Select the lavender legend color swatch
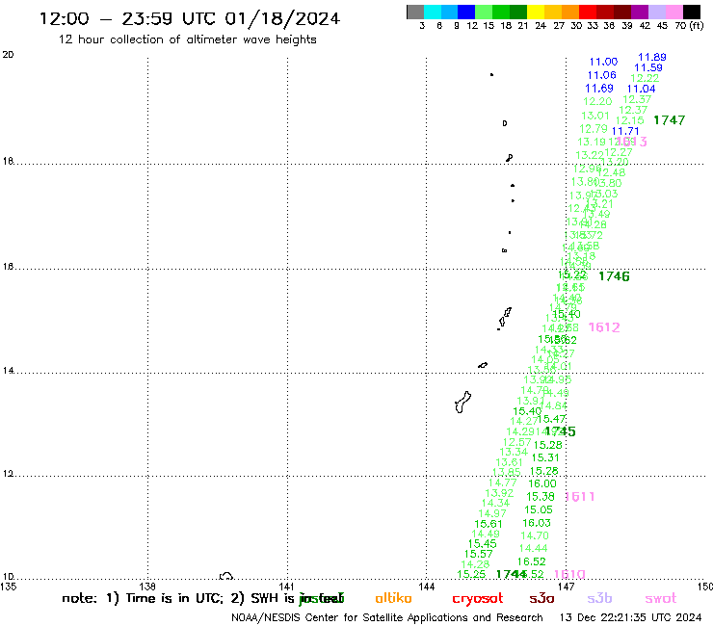713x626 pixels. click(x=656, y=12)
